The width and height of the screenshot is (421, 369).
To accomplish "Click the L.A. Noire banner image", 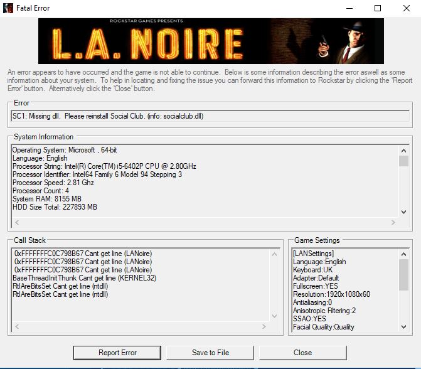I will click(211, 41).
